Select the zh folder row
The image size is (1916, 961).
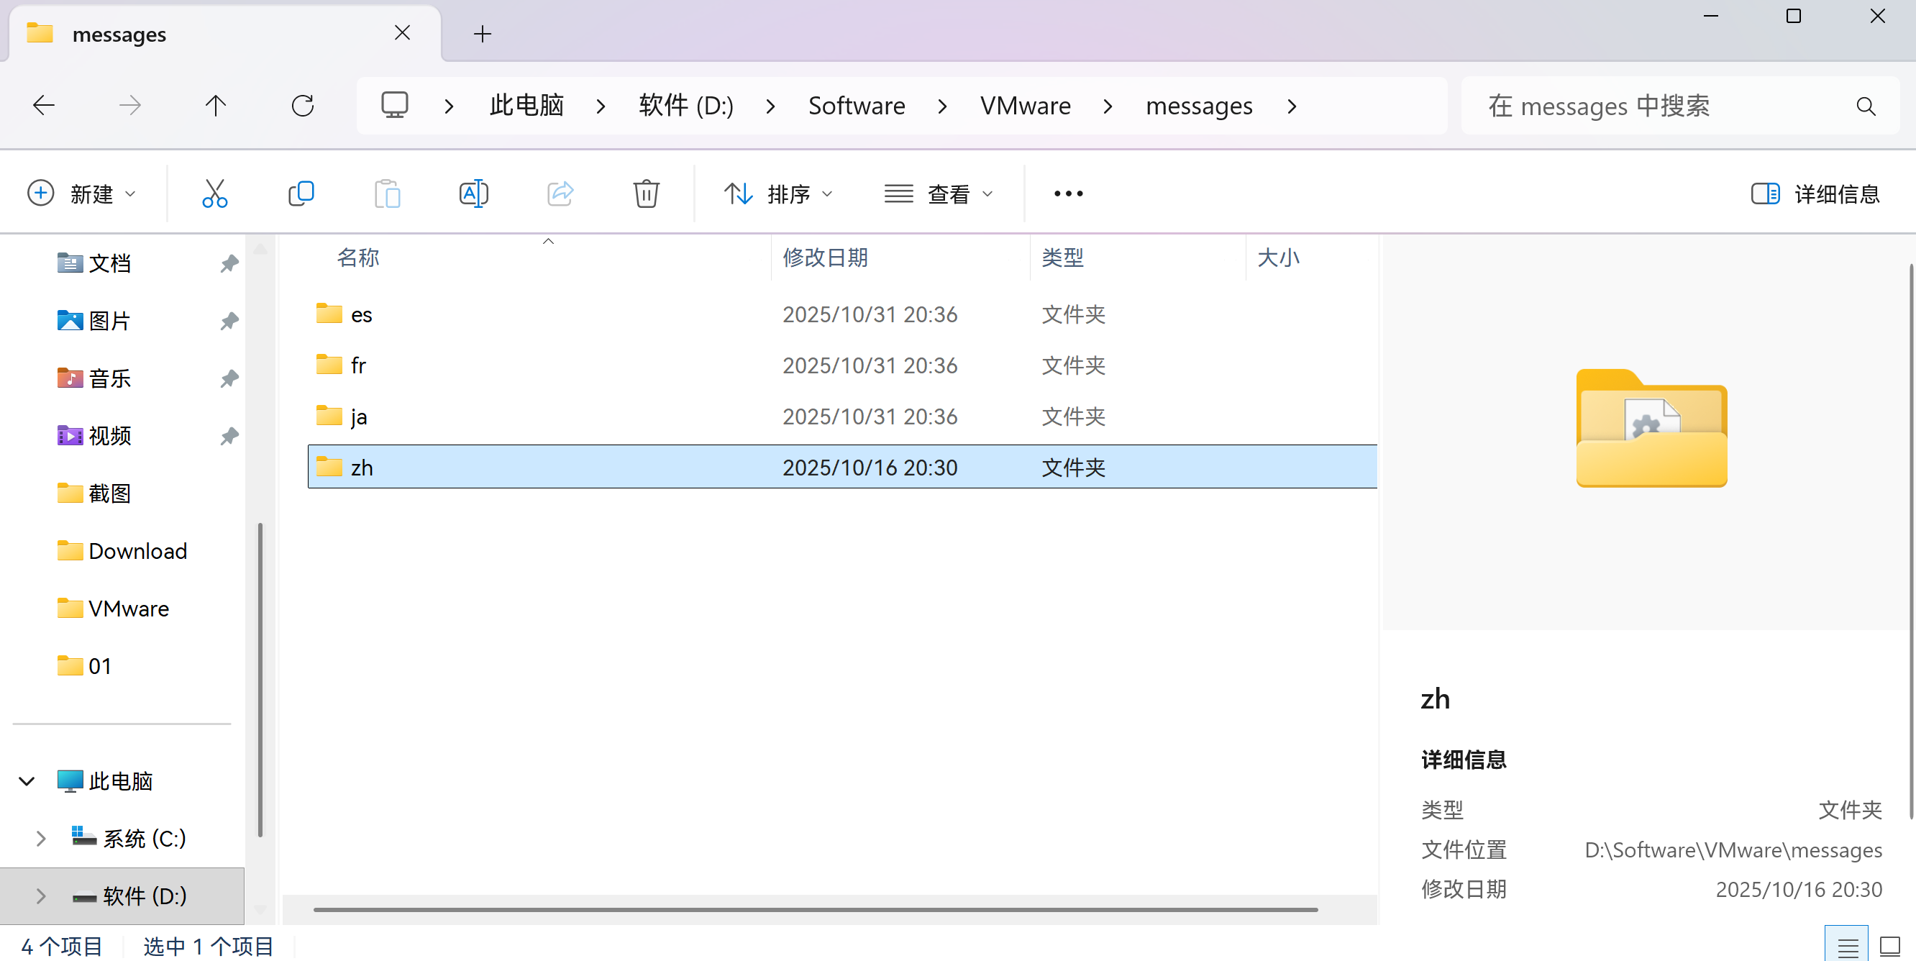tap(842, 467)
